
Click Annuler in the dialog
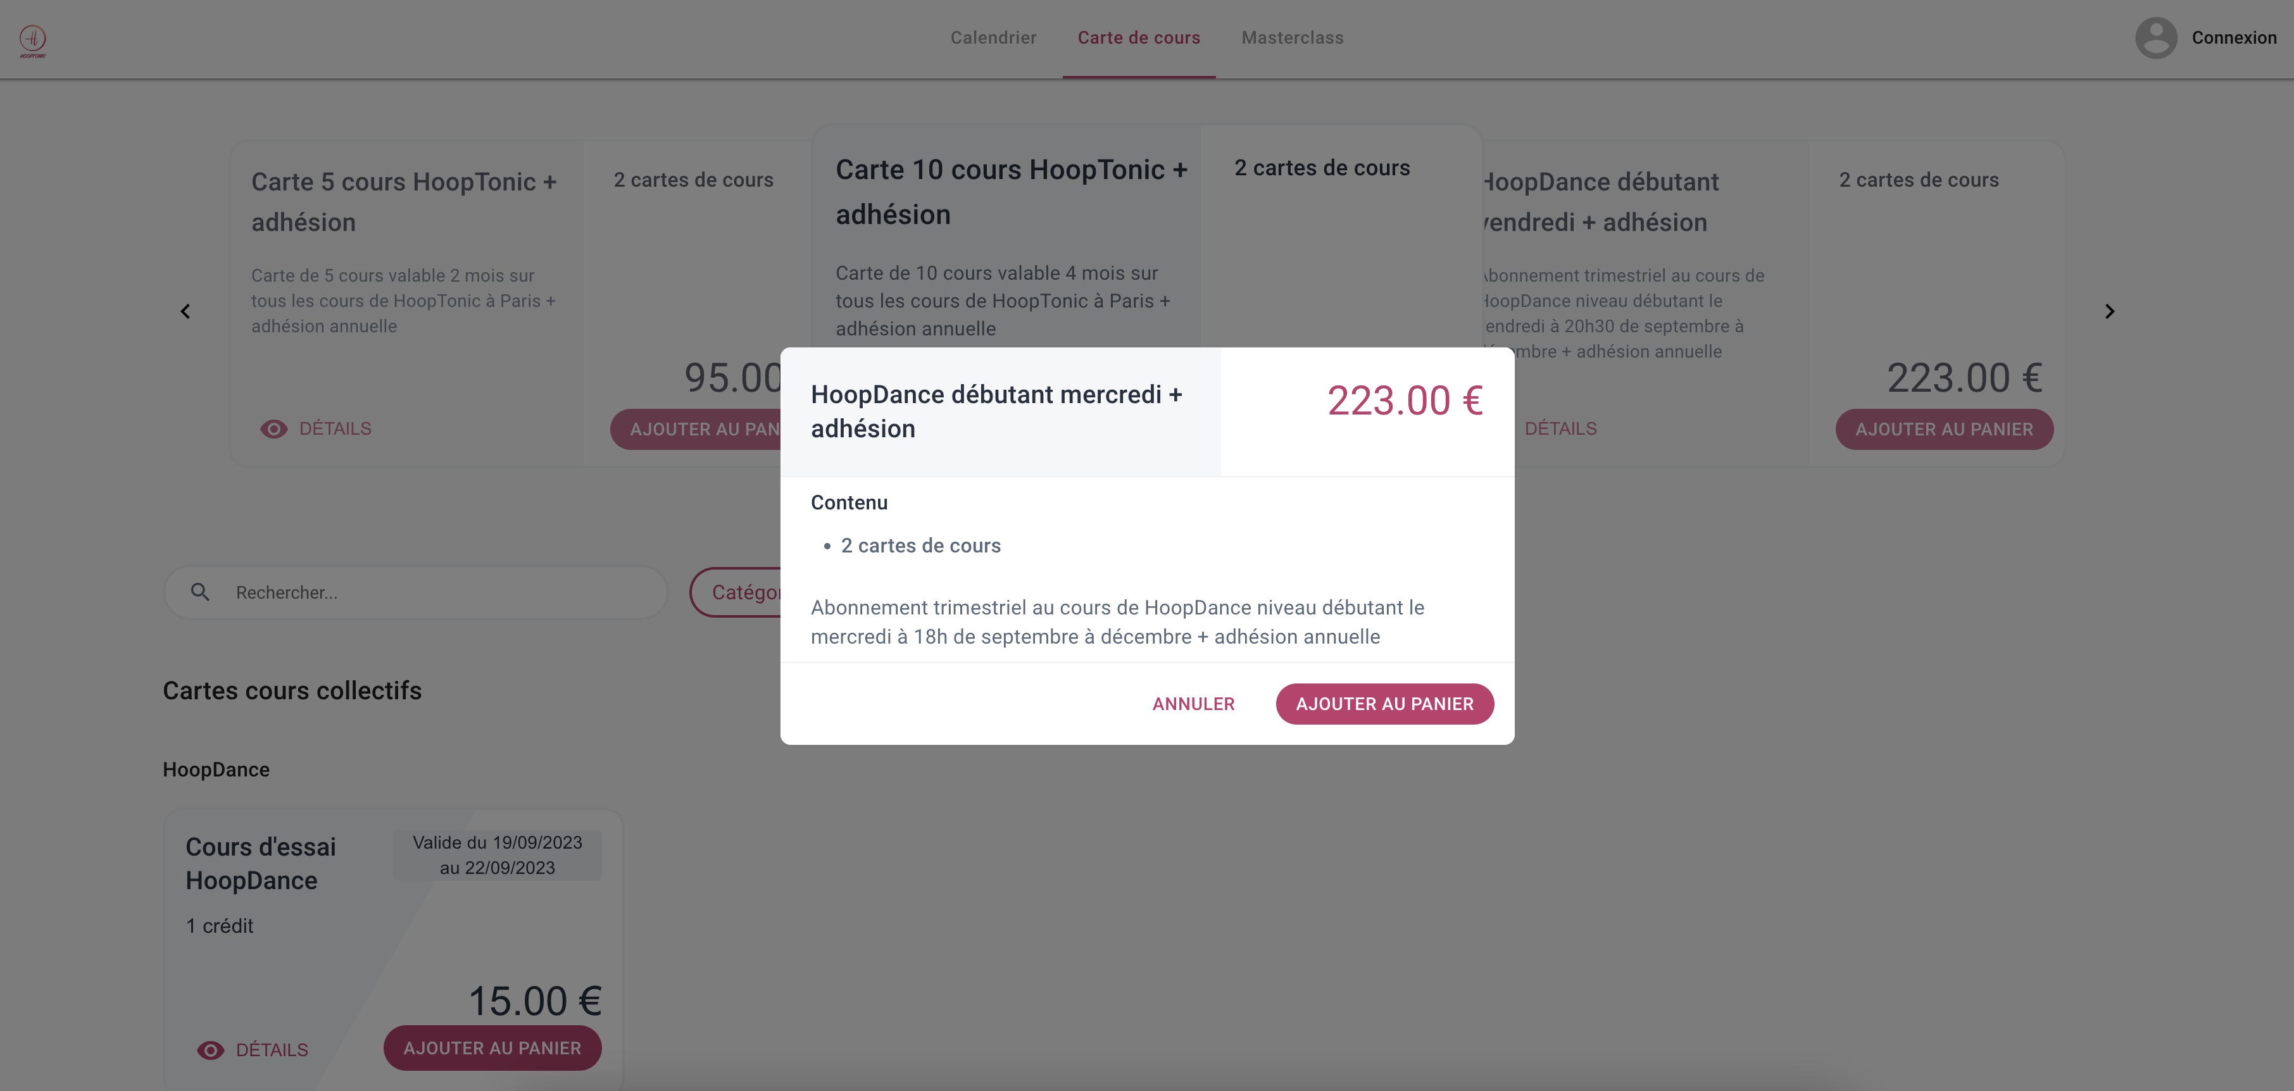(x=1193, y=704)
